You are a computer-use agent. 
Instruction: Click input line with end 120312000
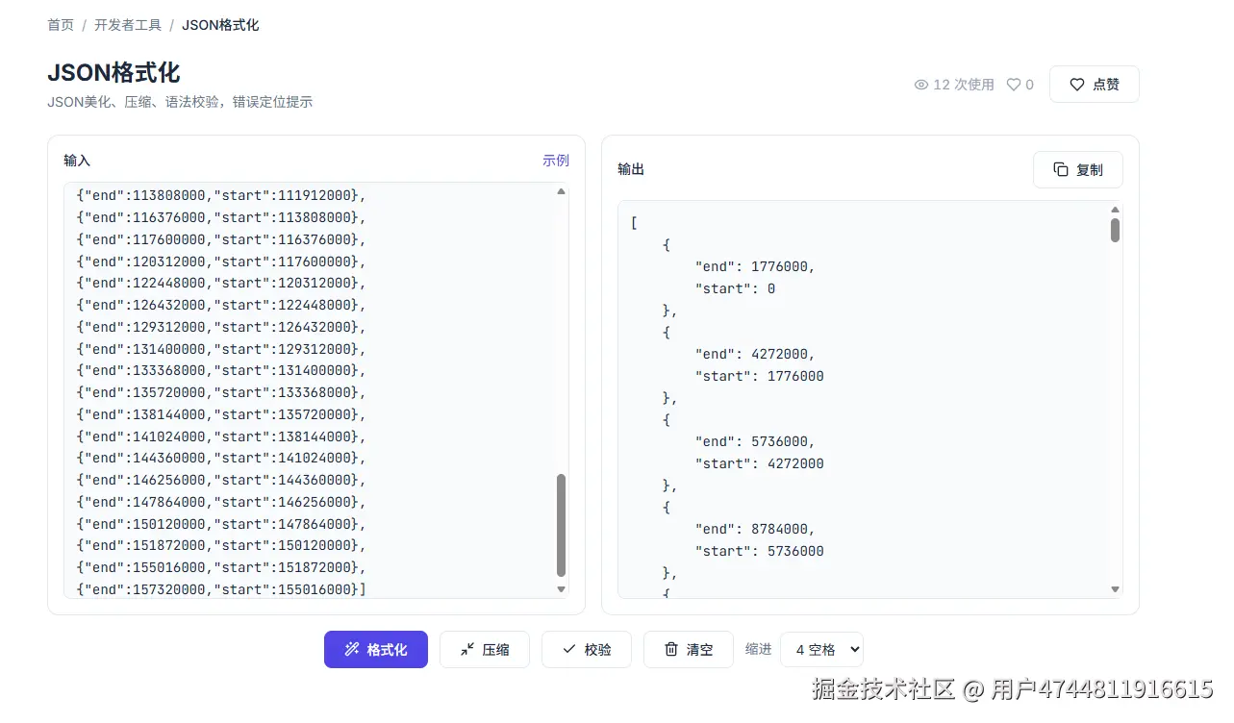(x=221, y=262)
